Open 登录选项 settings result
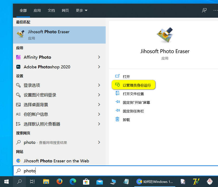 click(59, 85)
